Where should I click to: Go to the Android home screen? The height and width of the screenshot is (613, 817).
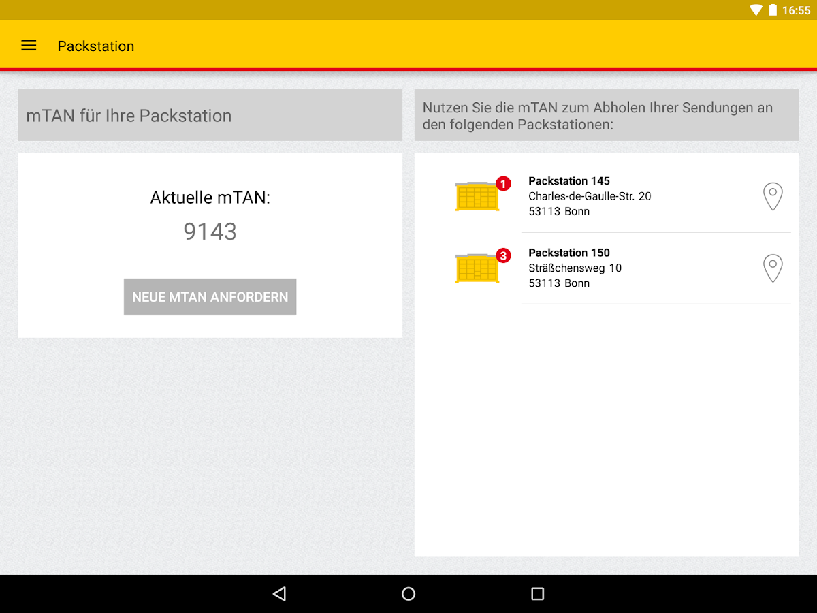(x=408, y=594)
